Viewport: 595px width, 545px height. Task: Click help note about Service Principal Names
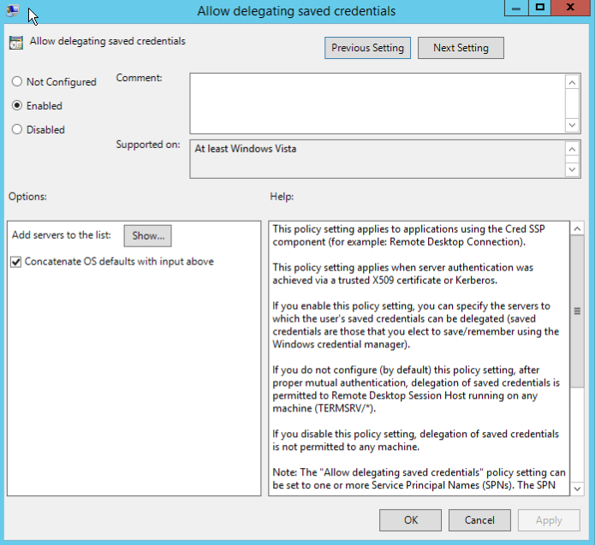pyautogui.click(x=419, y=478)
